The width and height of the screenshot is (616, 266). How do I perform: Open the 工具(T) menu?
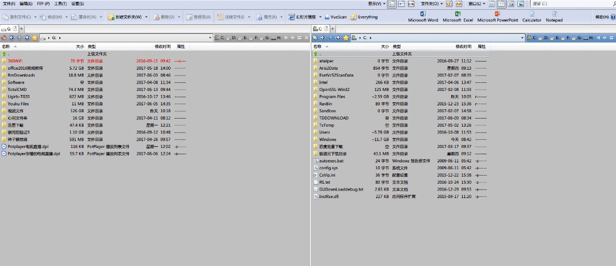coord(60,3)
